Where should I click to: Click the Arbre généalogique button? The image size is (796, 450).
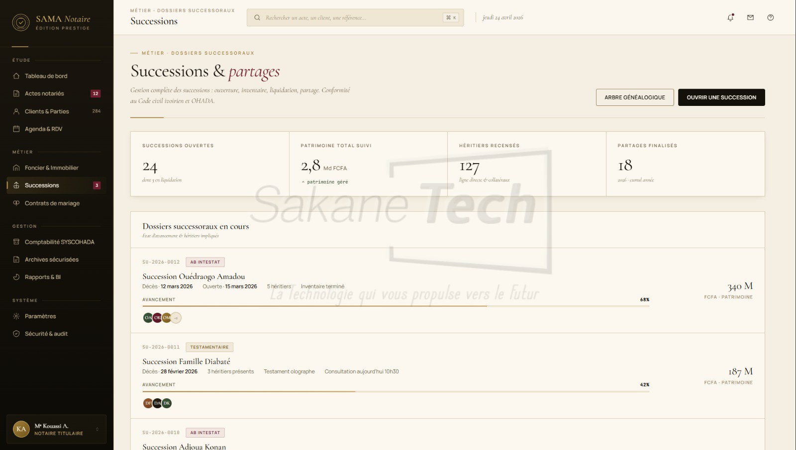click(635, 97)
